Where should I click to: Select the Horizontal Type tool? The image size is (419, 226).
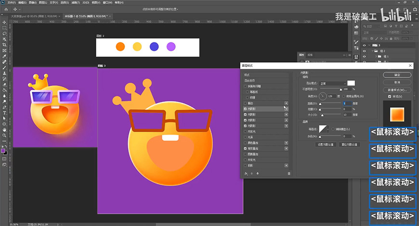[4, 112]
